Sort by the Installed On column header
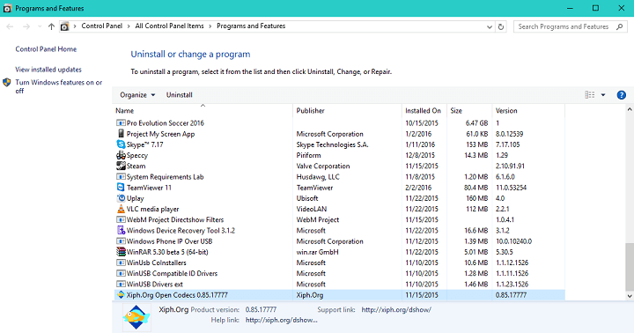The height and width of the screenshot is (333, 634). [x=424, y=110]
